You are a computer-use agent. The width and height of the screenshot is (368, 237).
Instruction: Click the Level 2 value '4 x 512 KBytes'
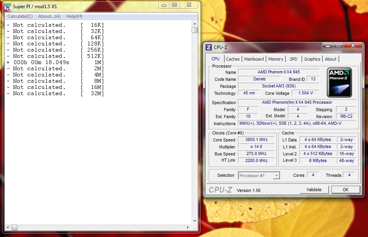point(318,153)
